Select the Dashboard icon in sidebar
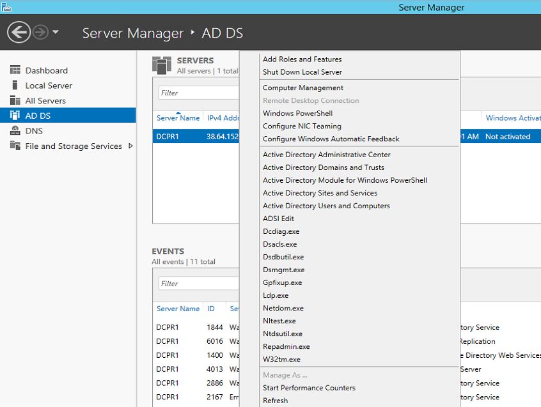 [15, 70]
